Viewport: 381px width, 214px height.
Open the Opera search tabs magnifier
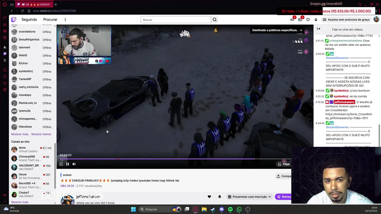coord(360,4)
